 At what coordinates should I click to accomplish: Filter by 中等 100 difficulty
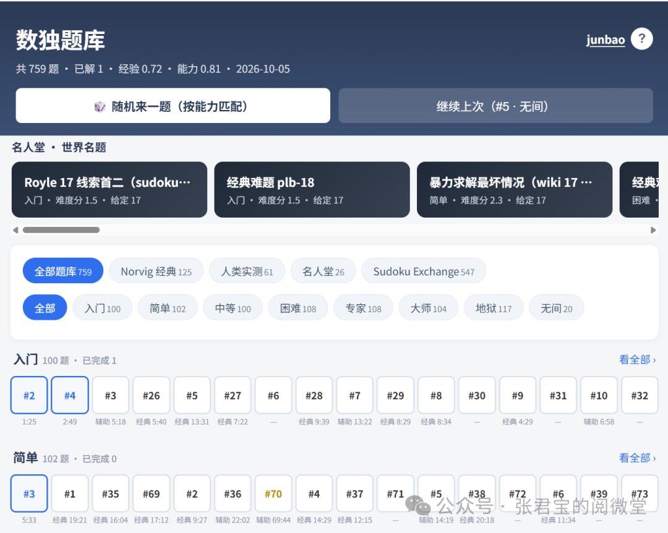coord(233,307)
